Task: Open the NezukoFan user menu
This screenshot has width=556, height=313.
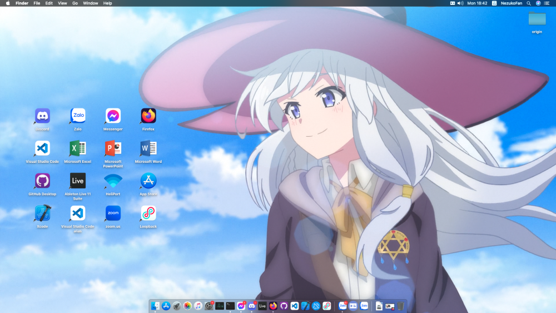Action: coord(512,3)
